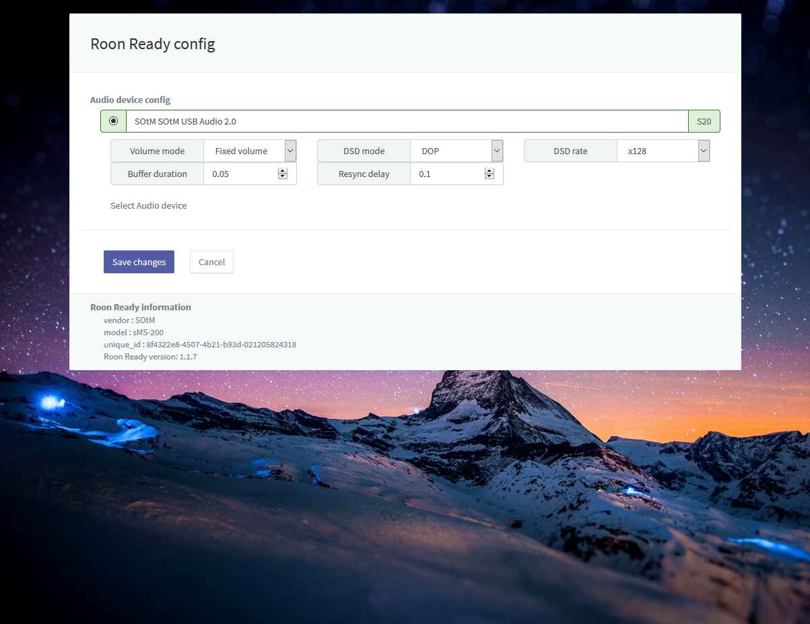Select the SOtM USB Audio 2.0 radio button
The width and height of the screenshot is (810, 624).
[113, 121]
